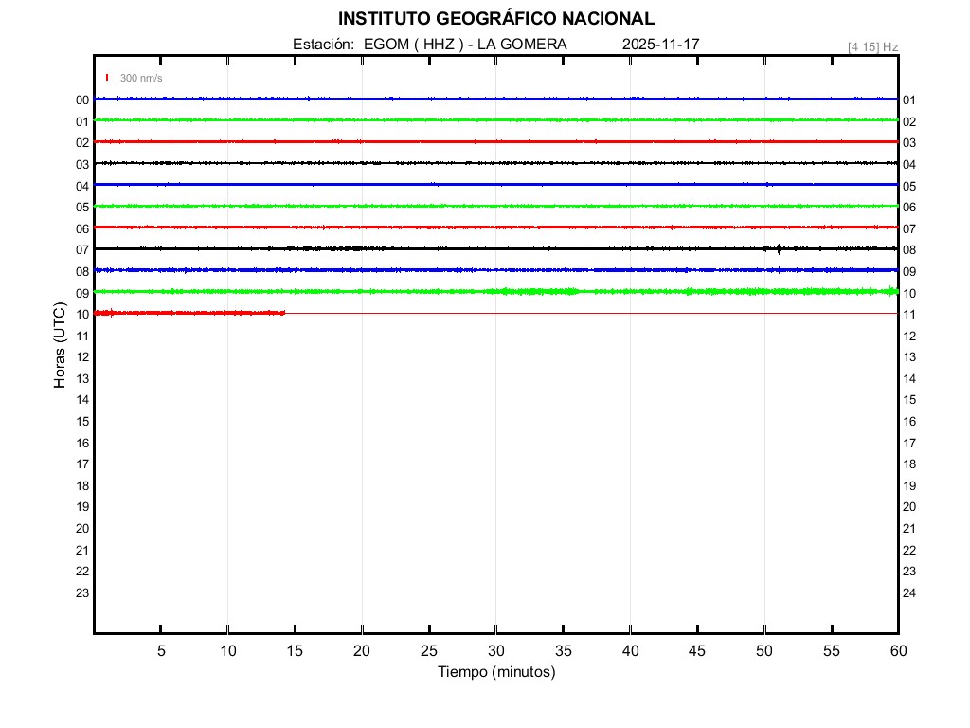Click the end of the thick red 10 hour trace
This screenshot has width=970, height=728.
tap(283, 313)
